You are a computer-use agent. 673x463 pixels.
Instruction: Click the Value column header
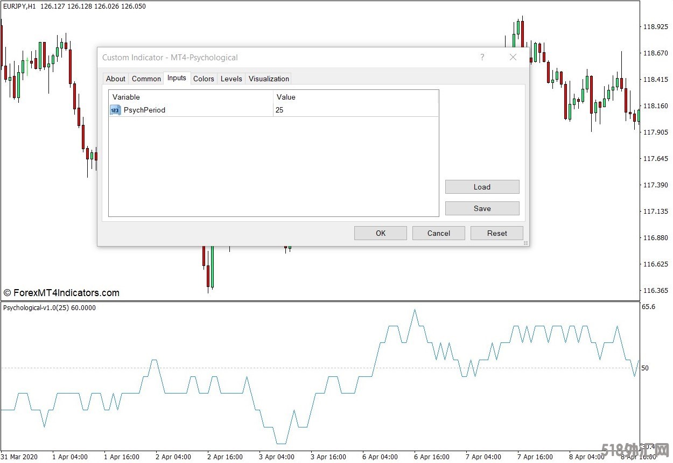355,97
